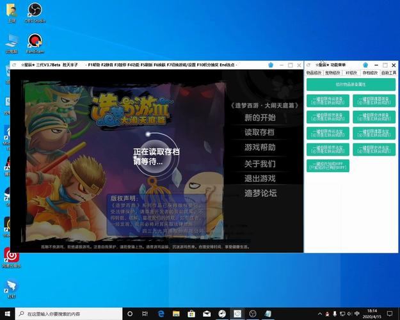Viewport: 400px width, 320px height.
Task: Open the volume control in the system tray
Action: click(x=349, y=314)
